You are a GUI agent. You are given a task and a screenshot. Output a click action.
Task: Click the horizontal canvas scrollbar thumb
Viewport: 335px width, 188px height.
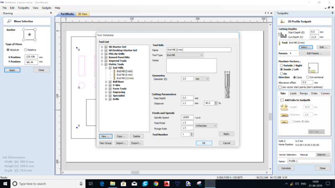[x=135, y=172]
